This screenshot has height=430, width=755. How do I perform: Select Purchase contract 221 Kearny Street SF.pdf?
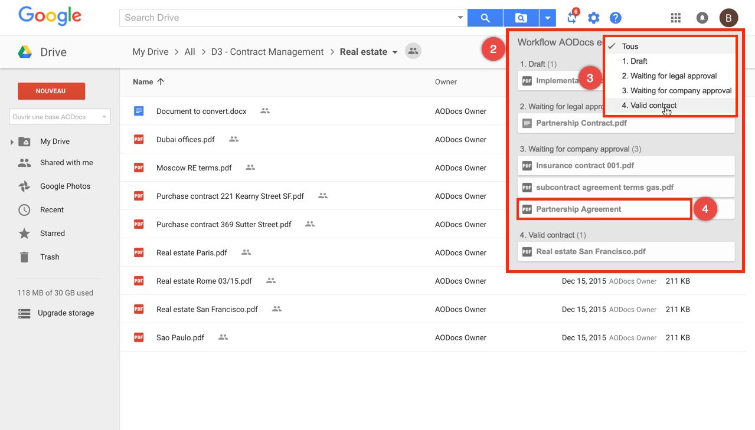tap(230, 196)
